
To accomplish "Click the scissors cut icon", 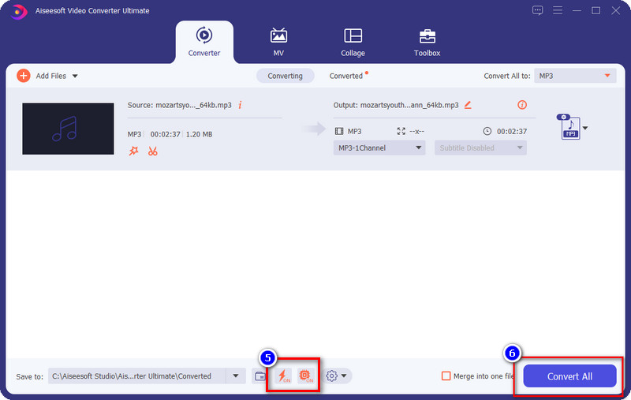I will click(x=152, y=151).
